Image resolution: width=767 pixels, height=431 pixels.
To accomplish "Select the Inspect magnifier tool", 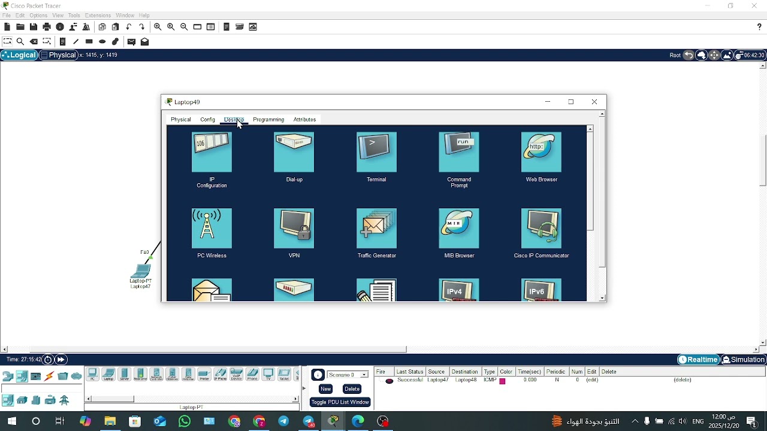I will (x=20, y=42).
